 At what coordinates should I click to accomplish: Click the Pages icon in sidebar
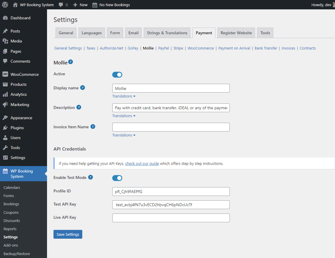click(x=5, y=51)
